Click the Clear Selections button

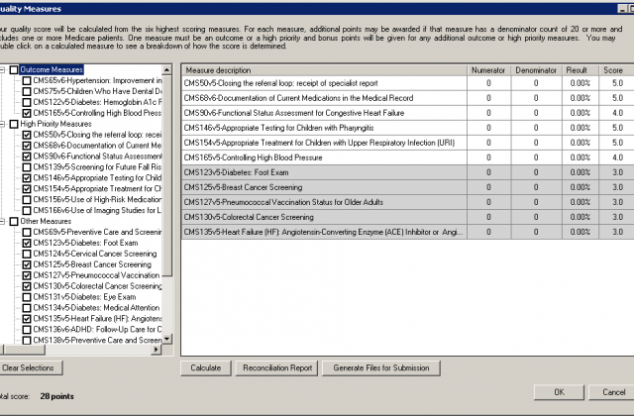click(31, 367)
